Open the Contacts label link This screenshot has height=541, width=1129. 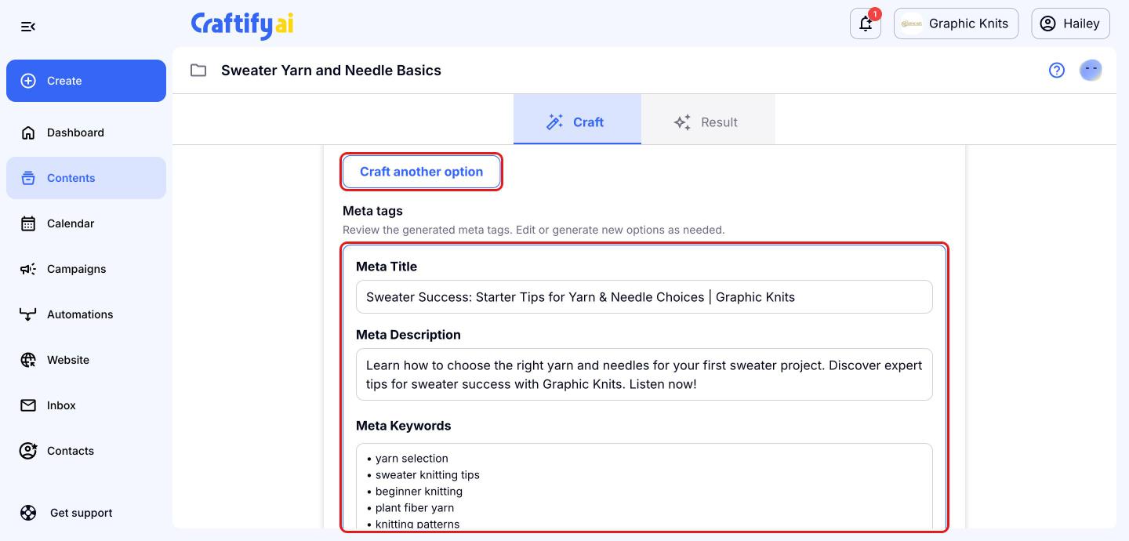point(71,451)
